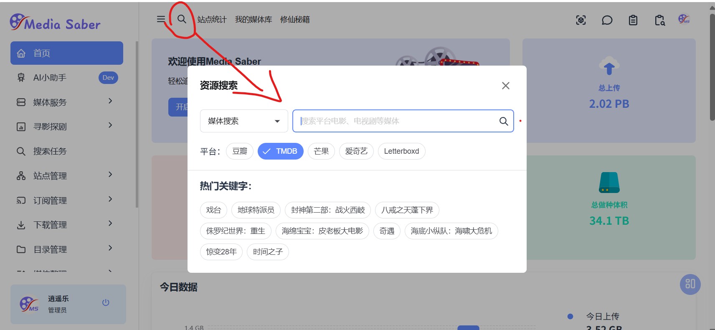The image size is (715, 330).
Task: Click the user avatar icon in header
Action: (x=684, y=19)
